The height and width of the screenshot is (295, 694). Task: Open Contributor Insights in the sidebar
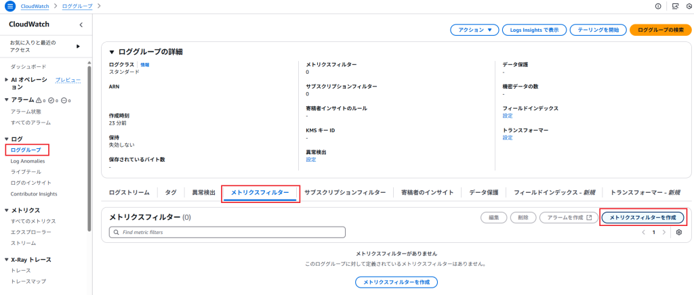[x=34, y=194]
